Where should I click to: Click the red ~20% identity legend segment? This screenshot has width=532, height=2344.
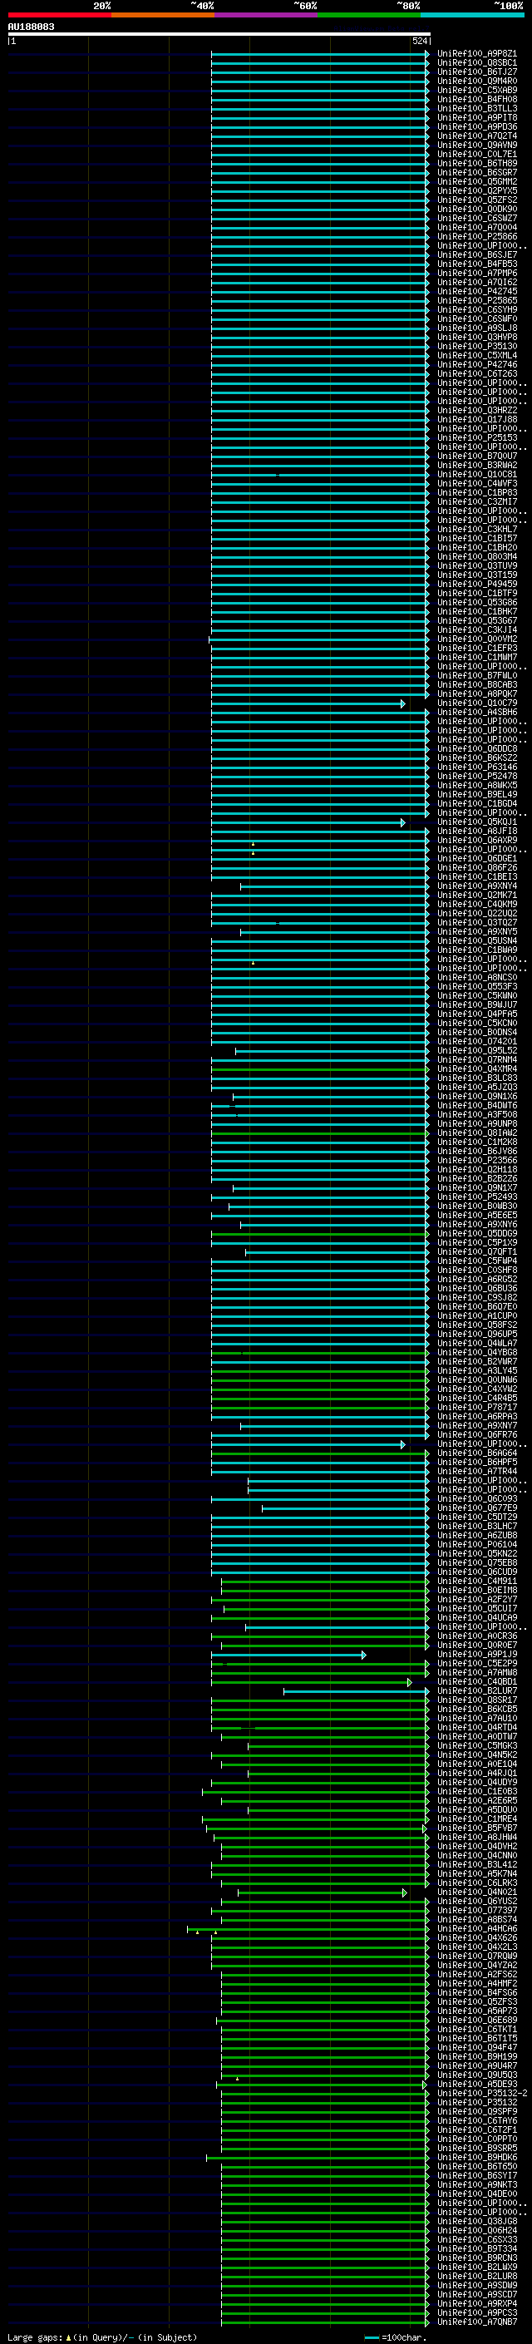tap(59, 15)
